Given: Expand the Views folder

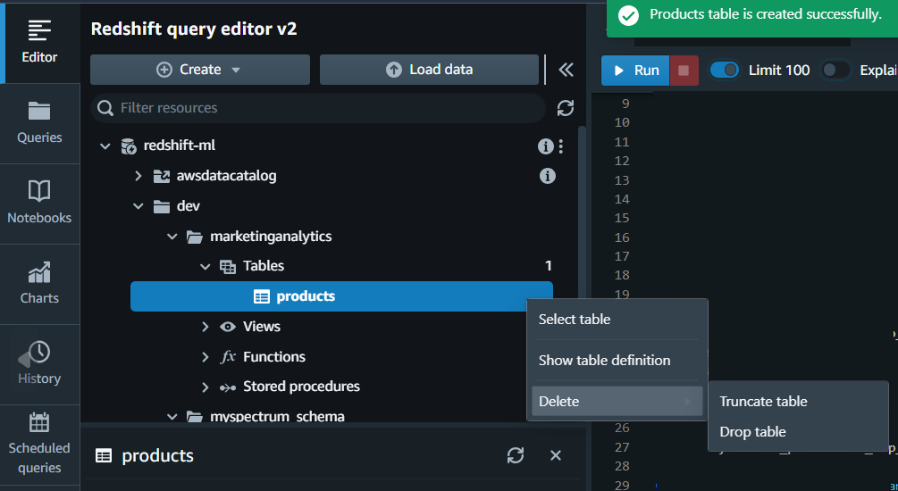Looking at the screenshot, I should click(x=206, y=327).
